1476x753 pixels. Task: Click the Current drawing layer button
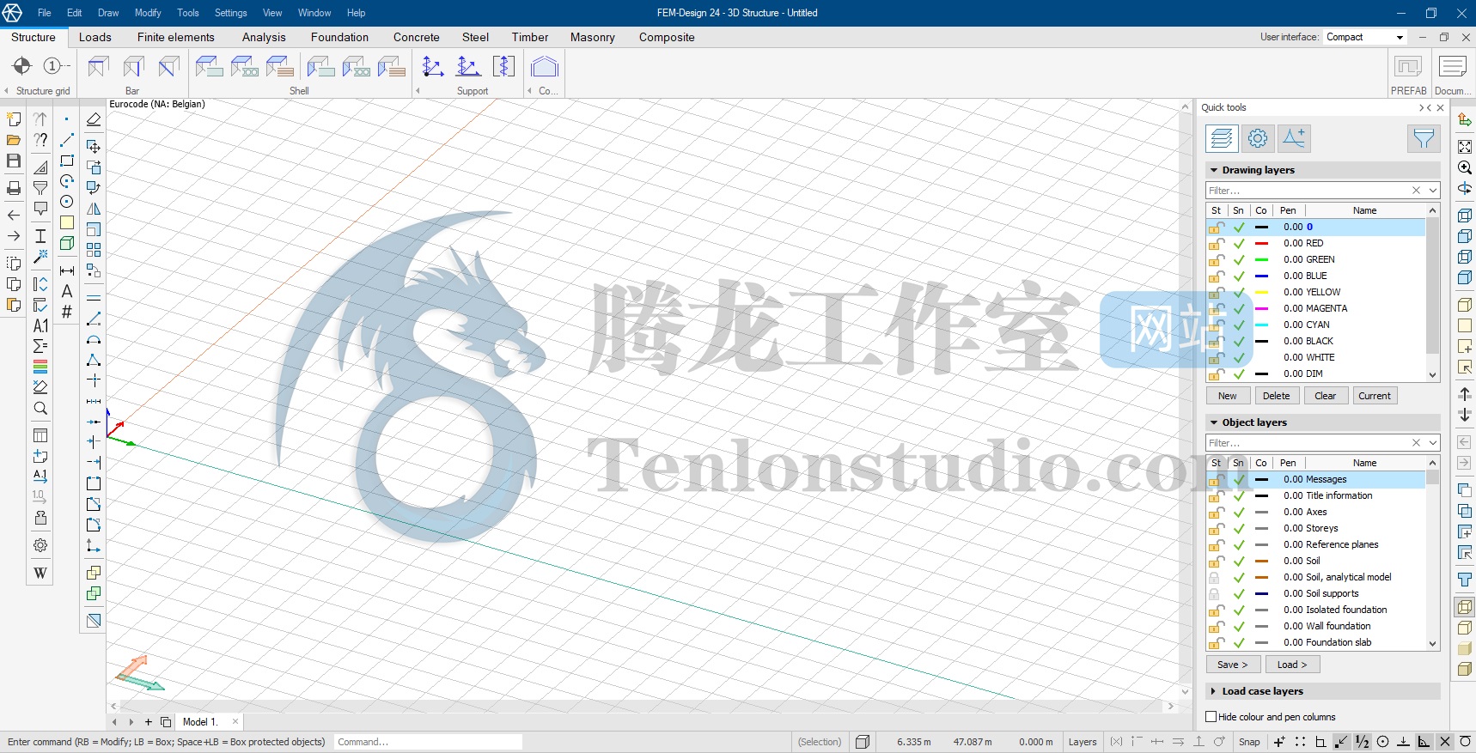point(1375,396)
